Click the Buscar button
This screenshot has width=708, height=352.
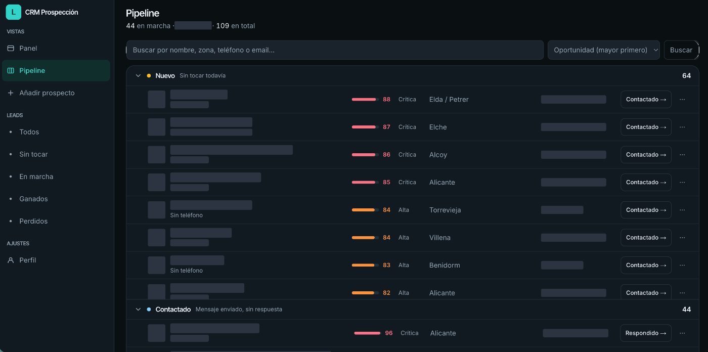click(x=681, y=50)
